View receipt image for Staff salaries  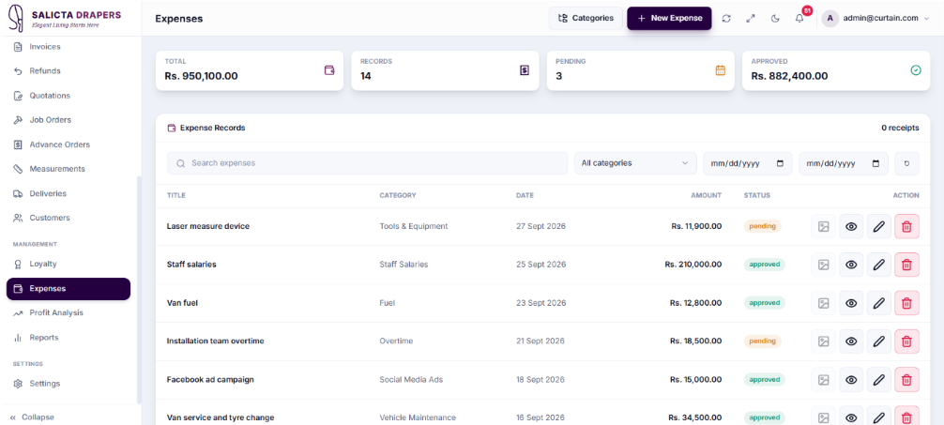pyautogui.click(x=824, y=265)
